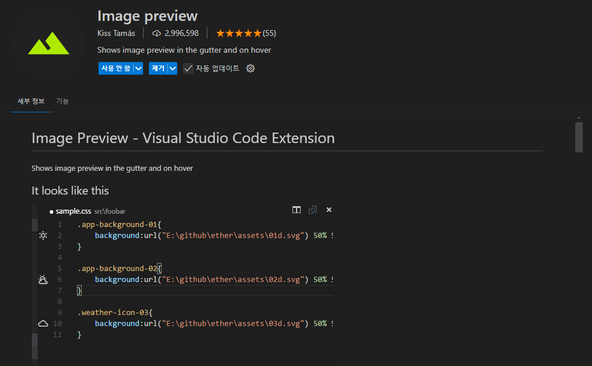Click the 'Image Preview - Visual Studio Code Extension' heading

pyautogui.click(x=183, y=138)
